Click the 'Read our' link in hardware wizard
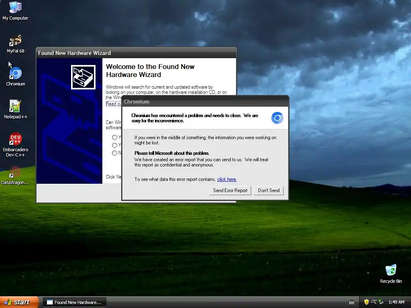 114,104
